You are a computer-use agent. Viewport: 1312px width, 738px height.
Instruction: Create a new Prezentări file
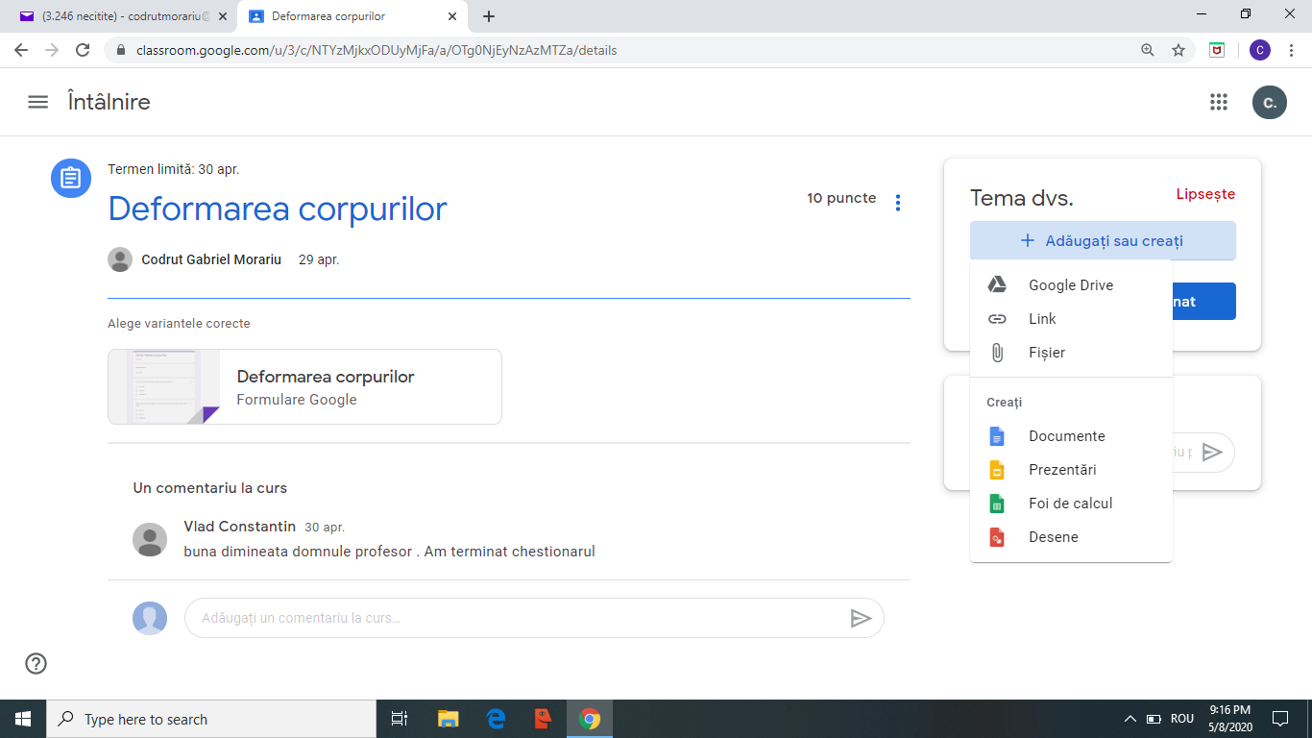[1071, 470]
